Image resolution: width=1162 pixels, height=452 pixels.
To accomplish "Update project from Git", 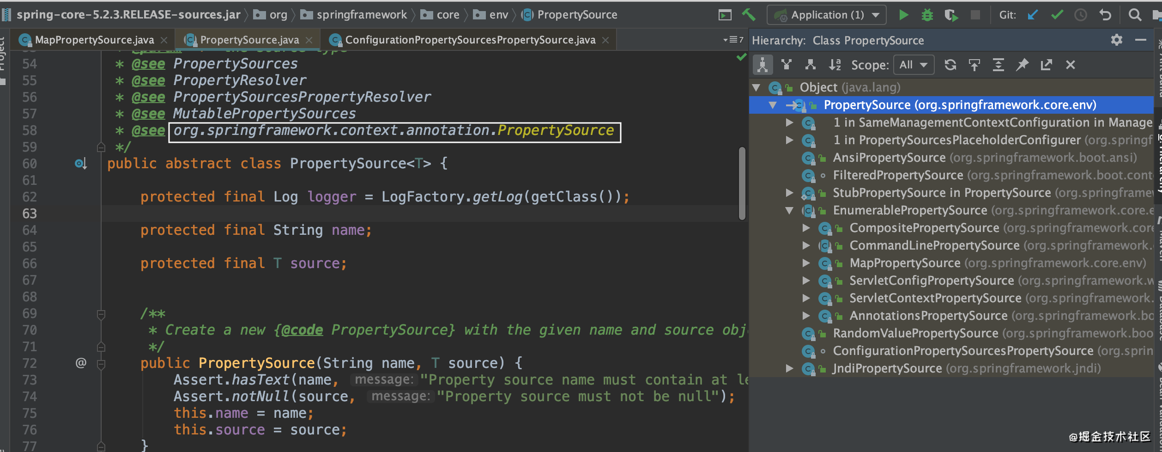I will pyautogui.click(x=1033, y=14).
